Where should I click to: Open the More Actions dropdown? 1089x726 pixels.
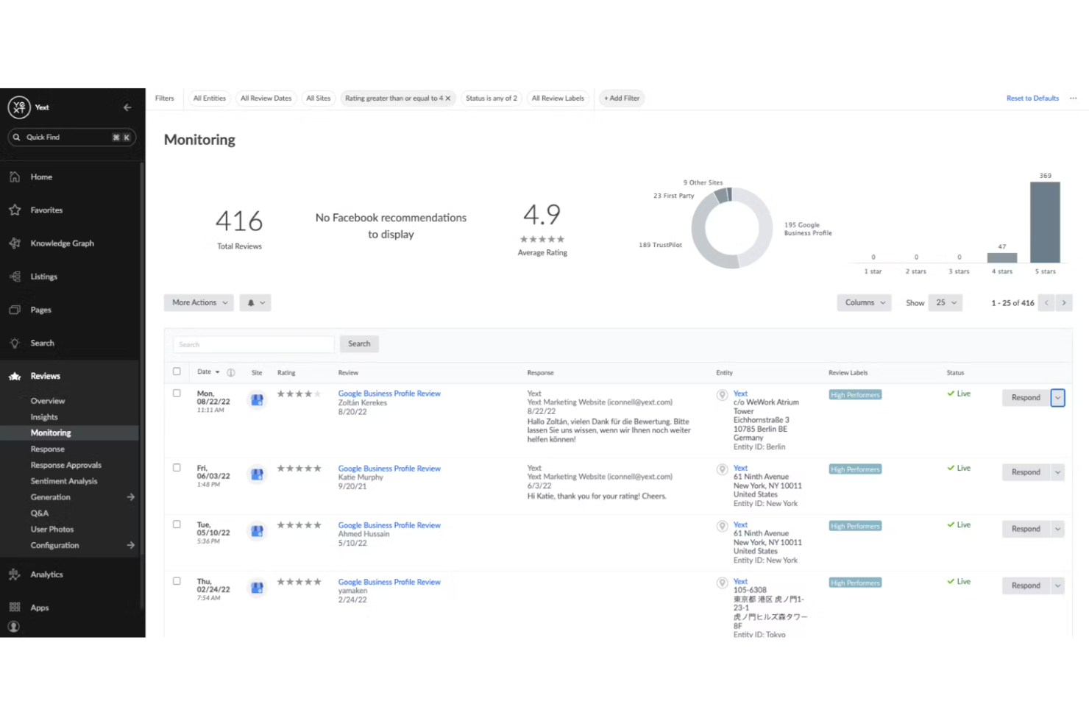coord(199,303)
